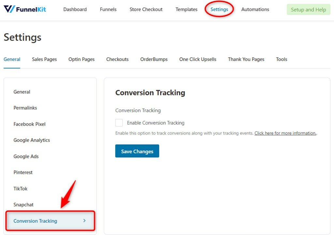Select Conversion Tracking in the sidebar

point(50,221)
